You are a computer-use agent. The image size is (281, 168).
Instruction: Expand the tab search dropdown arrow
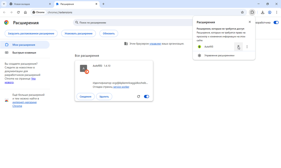tap(4, 4)
